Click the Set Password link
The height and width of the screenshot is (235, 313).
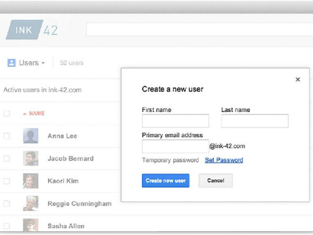coord(224,160)
